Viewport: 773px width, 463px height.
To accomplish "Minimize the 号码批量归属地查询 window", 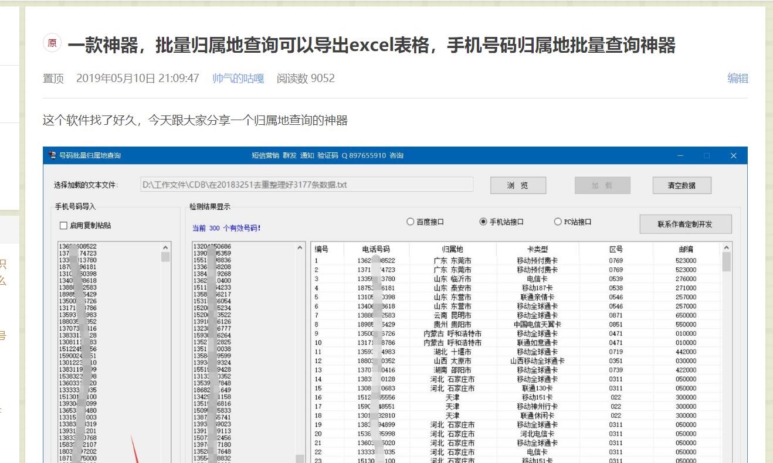I will click(x=680, y=155).
